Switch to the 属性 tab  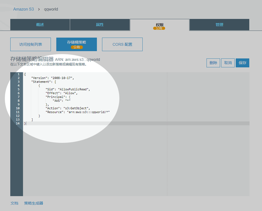click(x=100, y=25)
